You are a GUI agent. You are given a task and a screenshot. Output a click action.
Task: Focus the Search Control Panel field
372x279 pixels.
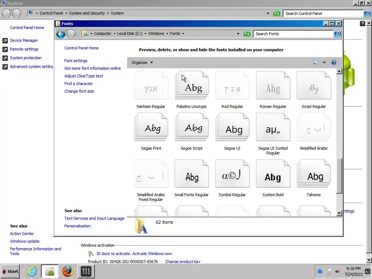323,13
